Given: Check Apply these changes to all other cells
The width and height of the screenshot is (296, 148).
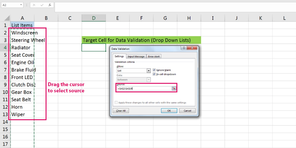Looking at the screenshot, I should coord(116,102).
